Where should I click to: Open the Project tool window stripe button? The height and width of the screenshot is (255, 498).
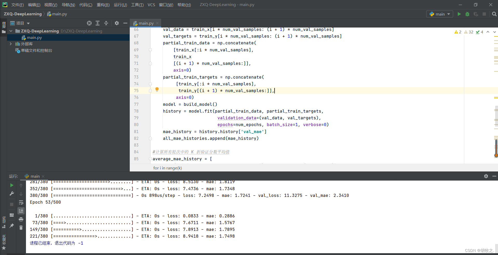click(x=4, y=28)
